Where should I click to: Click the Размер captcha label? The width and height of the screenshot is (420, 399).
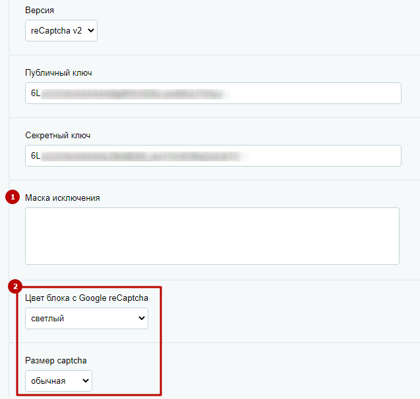[55, 361]
